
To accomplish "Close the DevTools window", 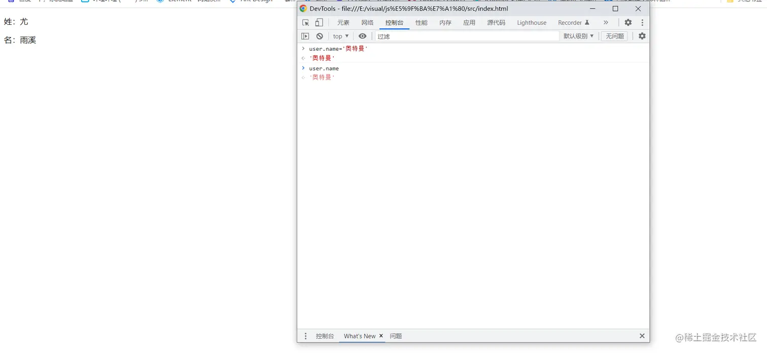I will pos(638,9).
